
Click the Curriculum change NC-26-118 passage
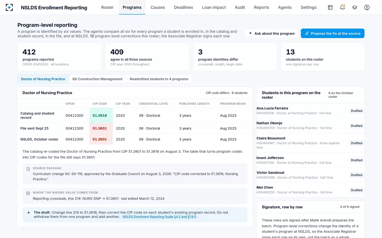coord(135,177)
